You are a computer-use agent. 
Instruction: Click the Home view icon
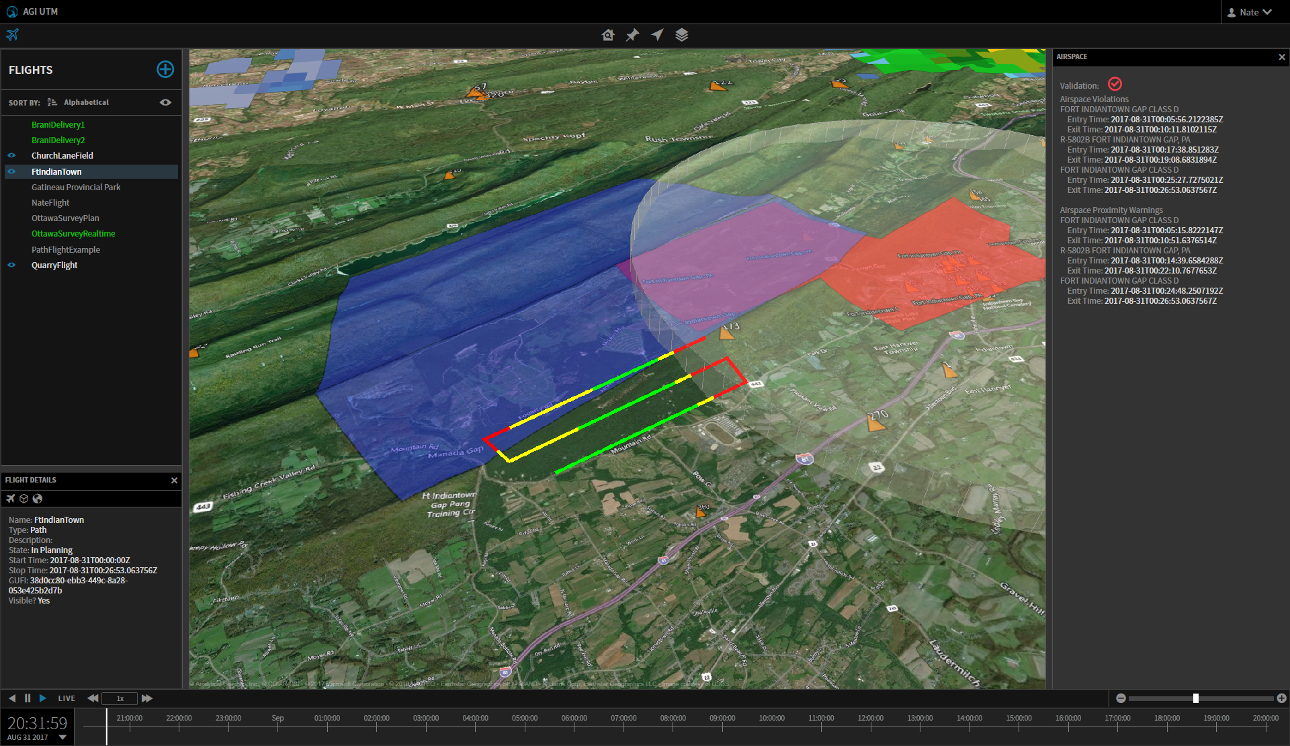608,35
